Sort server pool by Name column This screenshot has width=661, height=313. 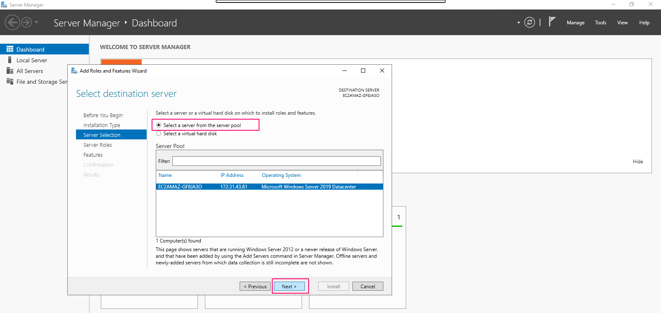(x=165, y=175)
